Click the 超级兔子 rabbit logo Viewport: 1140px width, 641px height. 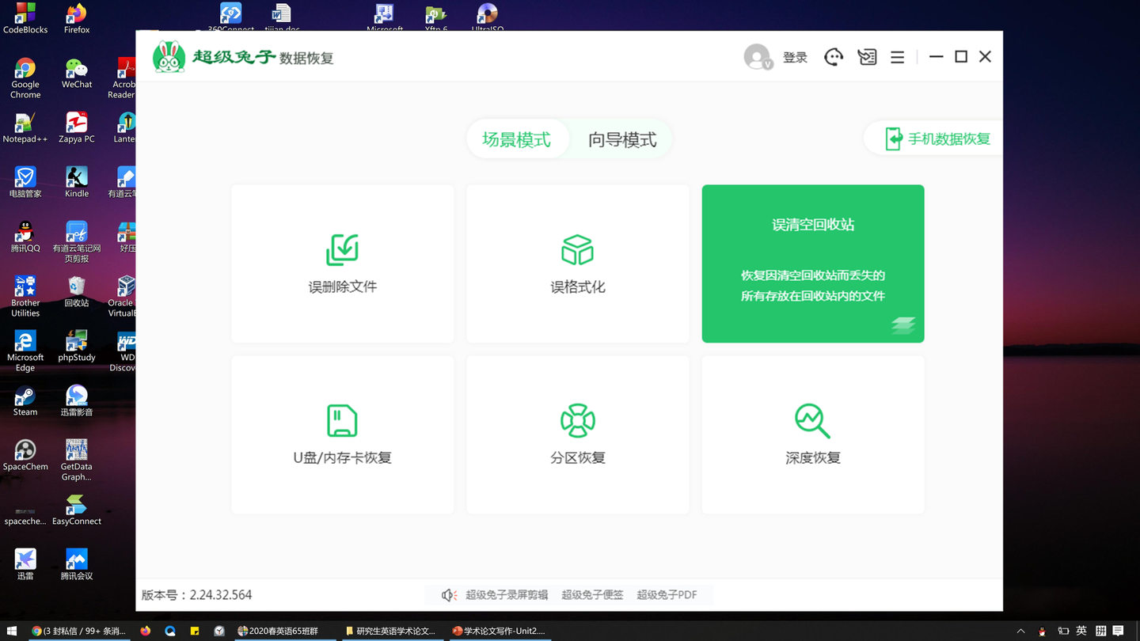pos(169,56)
